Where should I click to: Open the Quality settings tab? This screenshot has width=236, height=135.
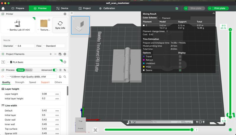coord(6,82)
